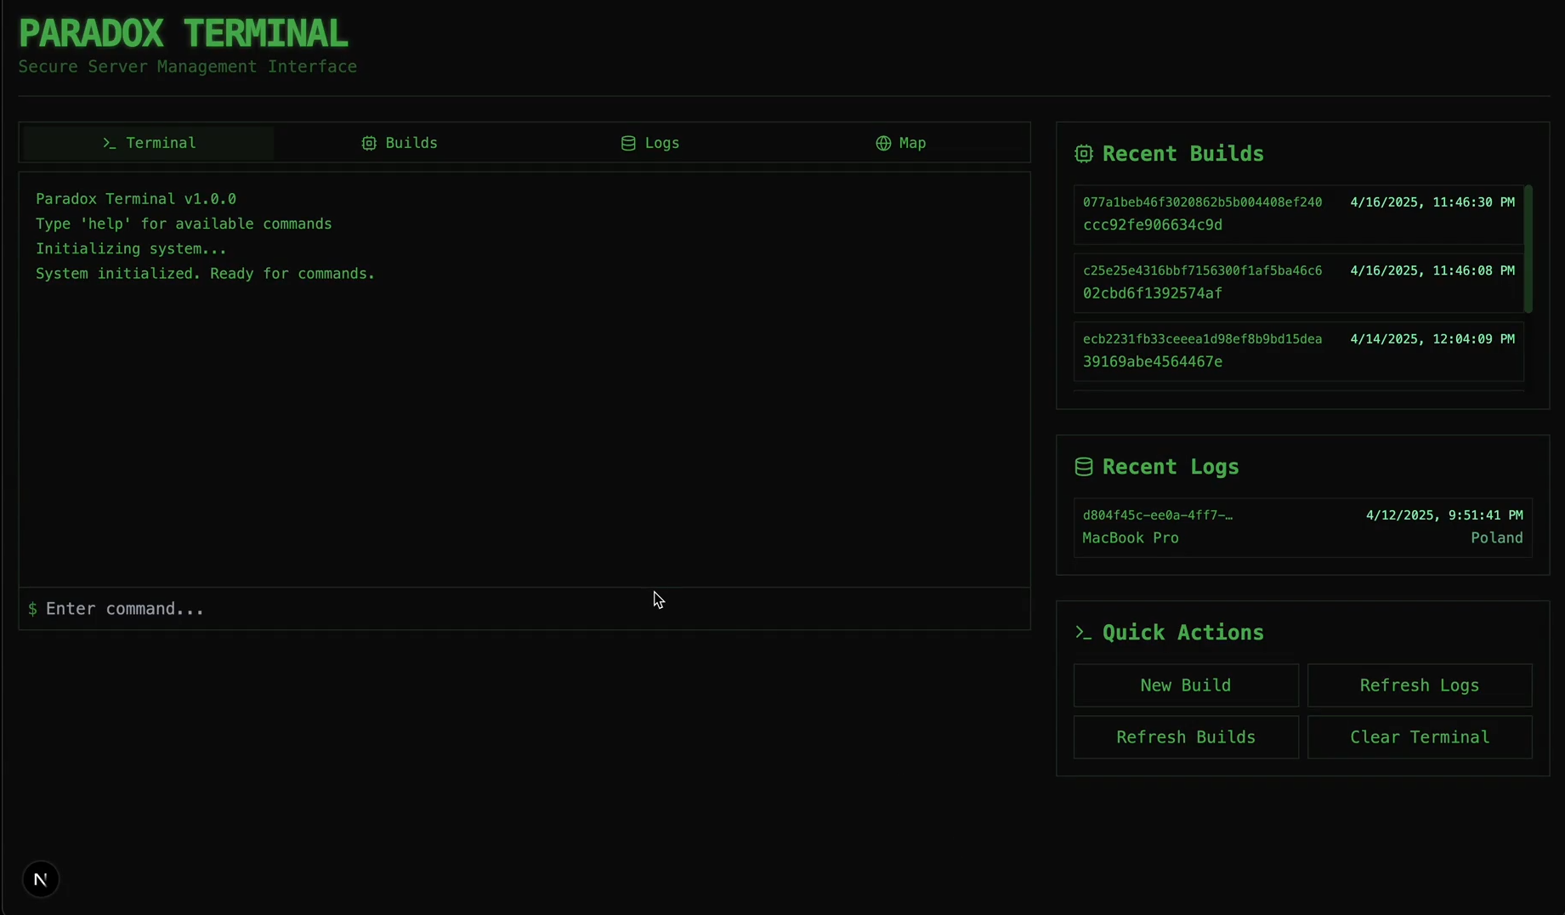Click the terminal prompt icon in Terminal tab
Image resolution: width=1565 pixels, height=915 pixels.
(x=109, y=144)
